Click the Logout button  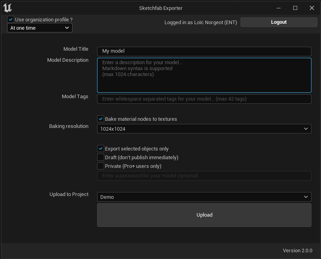[x=279, y=22]
